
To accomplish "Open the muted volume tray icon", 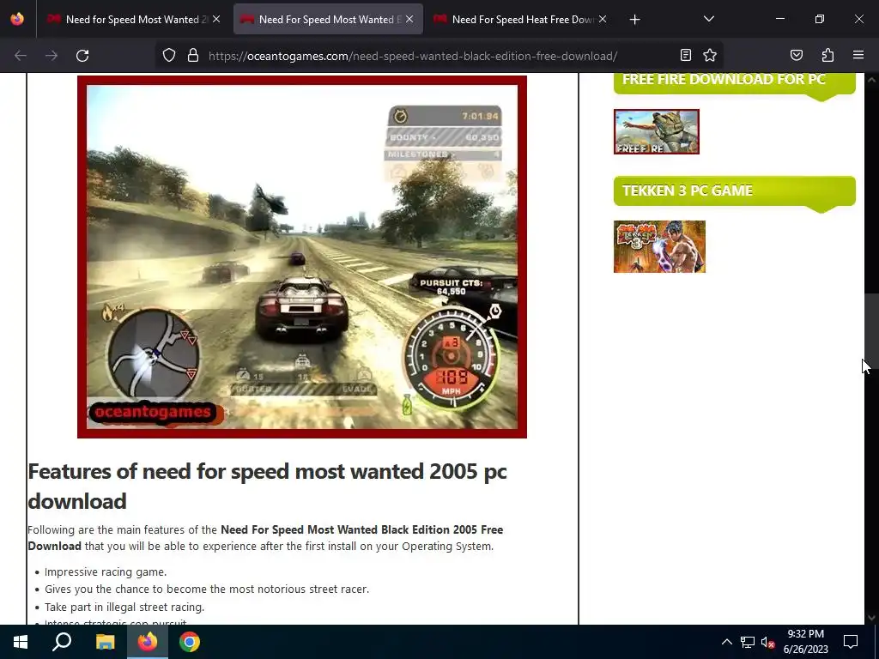I will pyautogui.click(x=767, y=642).
